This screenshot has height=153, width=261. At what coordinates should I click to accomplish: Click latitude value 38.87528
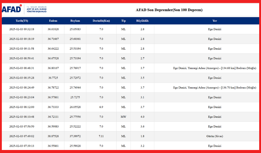53,136
